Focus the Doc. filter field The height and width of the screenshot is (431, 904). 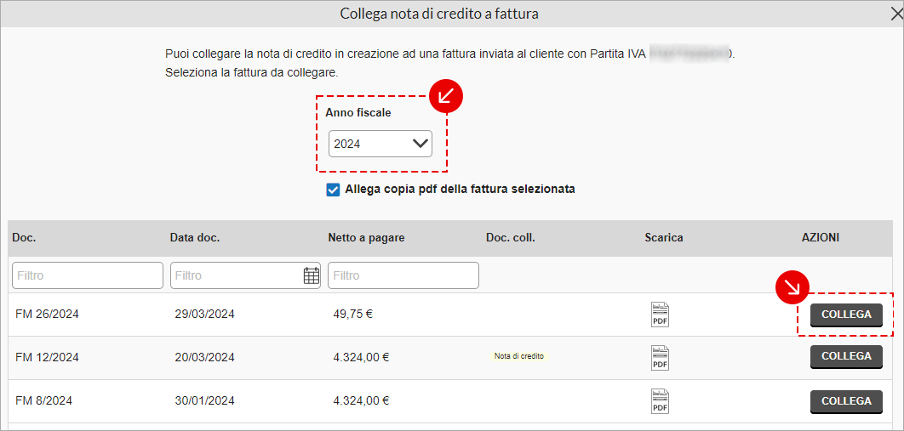(x=88, y=275)
